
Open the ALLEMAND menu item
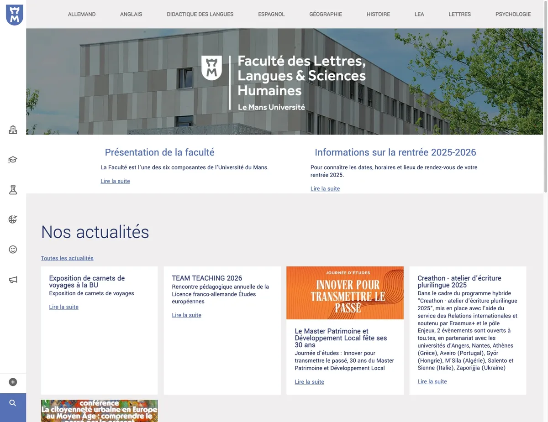(82, 14)
